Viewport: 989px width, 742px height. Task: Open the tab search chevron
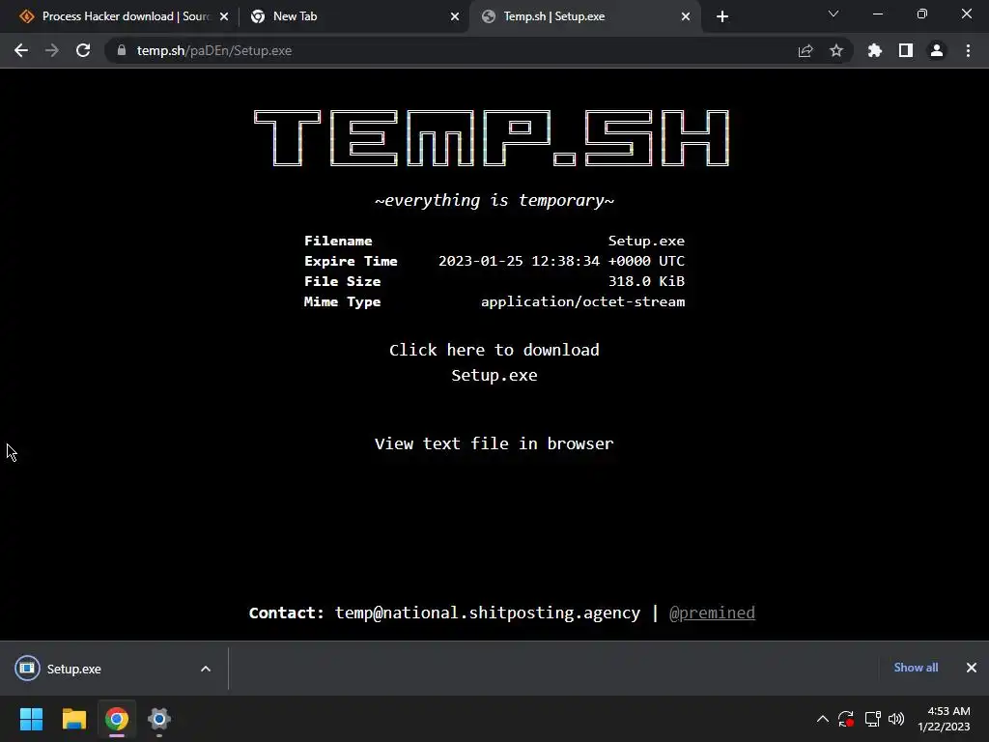tap(834, 14)
